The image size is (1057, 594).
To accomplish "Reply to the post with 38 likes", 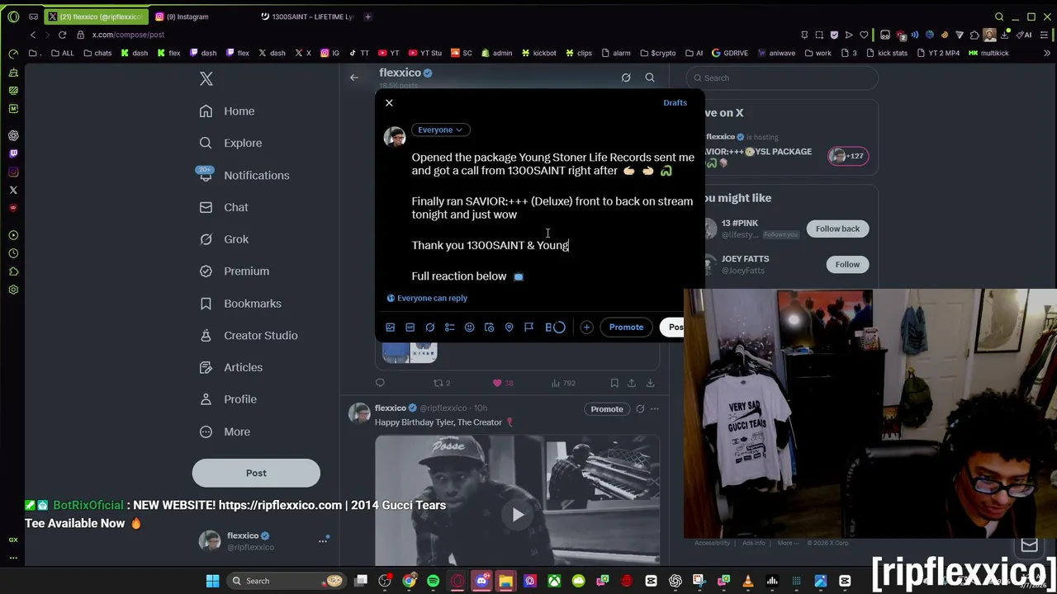I will tap(380, 383).
